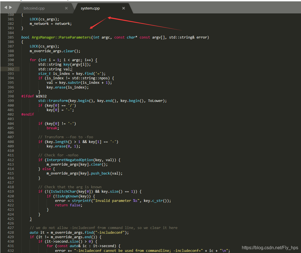Viewport: 301px width, 253px height.
Task: Click the '#ifdef WIN32' directive
Action: pyautogui.click(x=34, y=96)
